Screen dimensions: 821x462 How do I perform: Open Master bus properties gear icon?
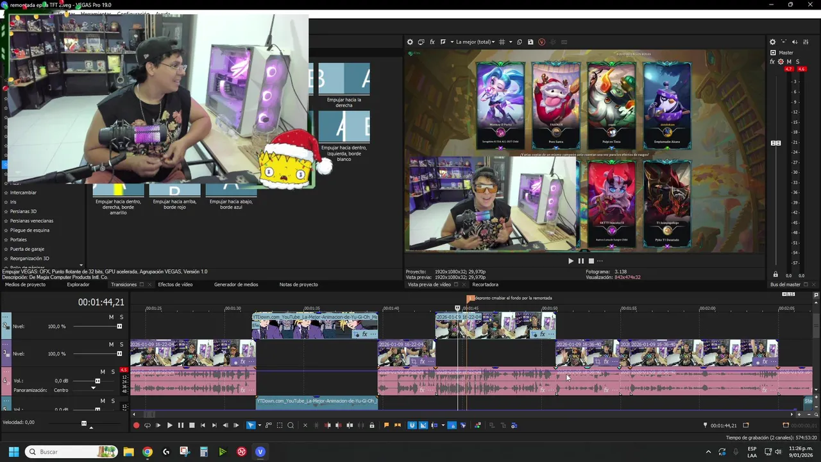(x=773, y=42)
